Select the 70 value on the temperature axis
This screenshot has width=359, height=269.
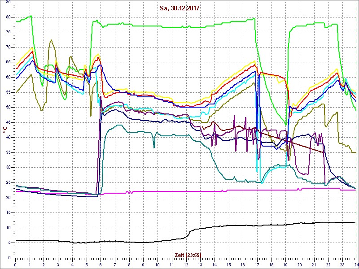pos(8,48)
